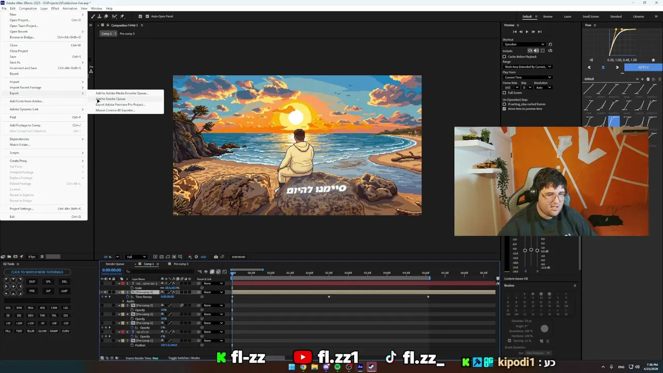Screen dimensions: 663x373
Task: Switch to the Review workspace tab
Action: pos(547,17)
